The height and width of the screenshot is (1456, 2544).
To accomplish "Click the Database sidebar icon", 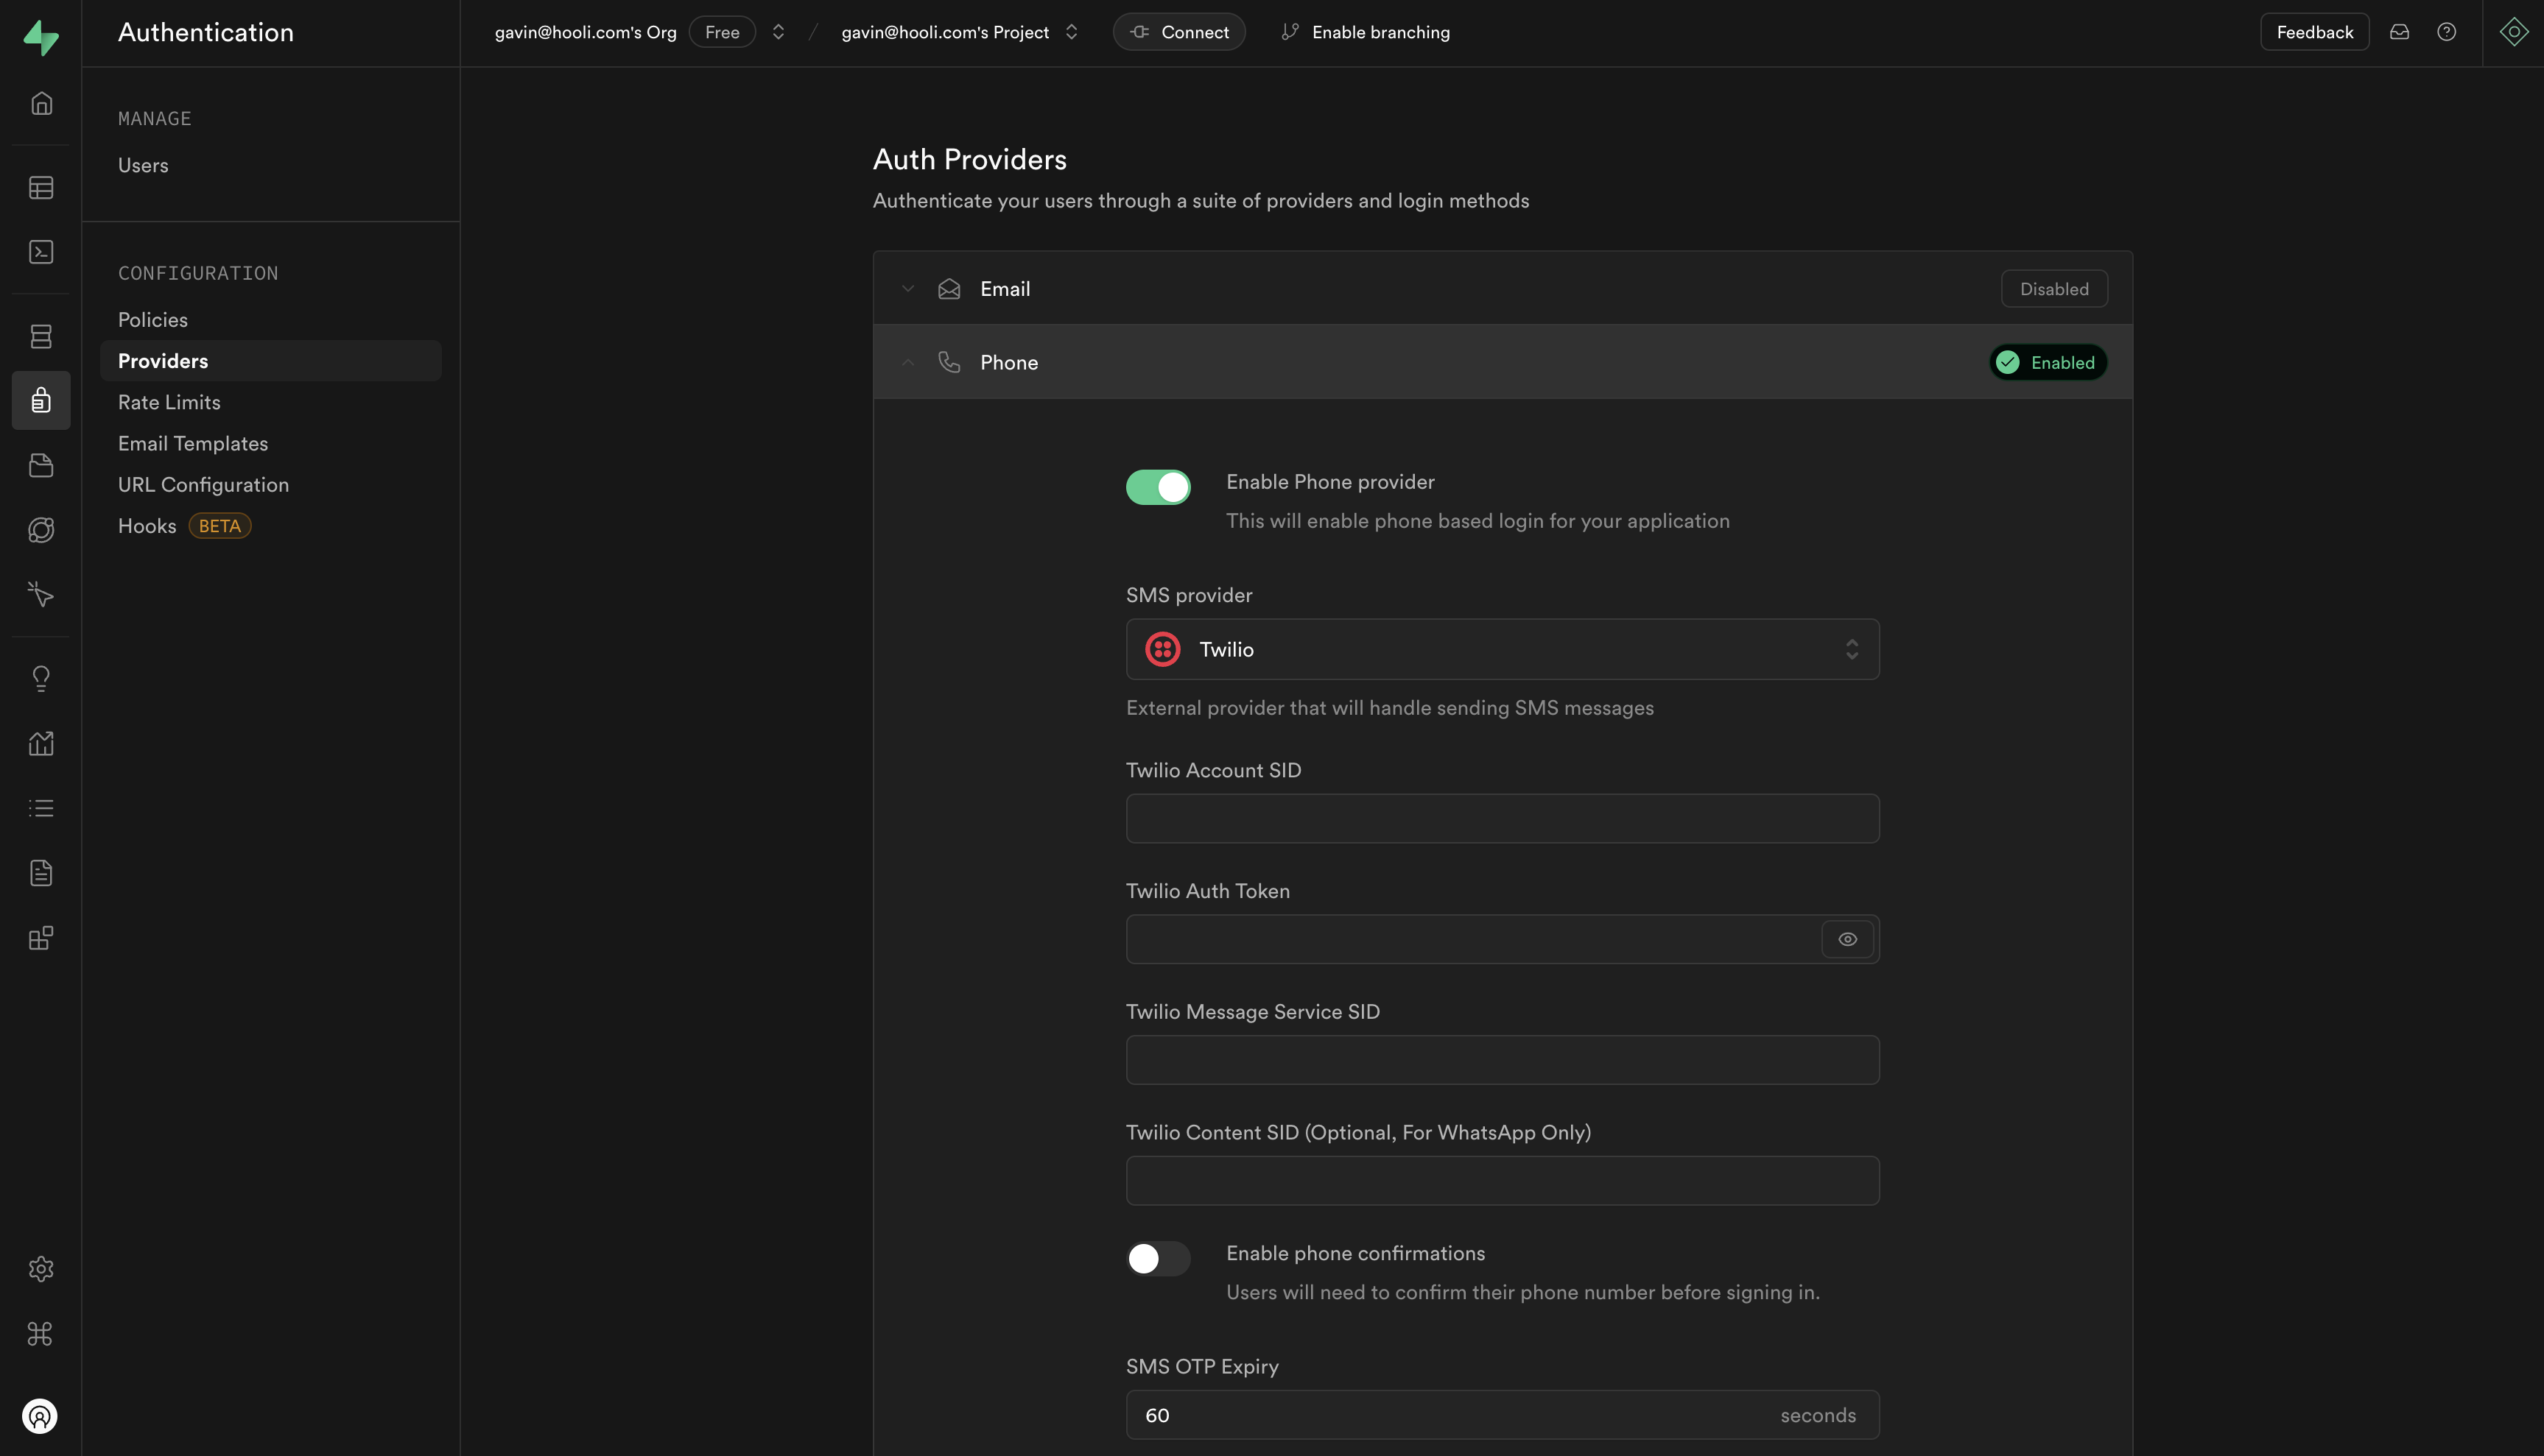I will (x=41, y=336).
